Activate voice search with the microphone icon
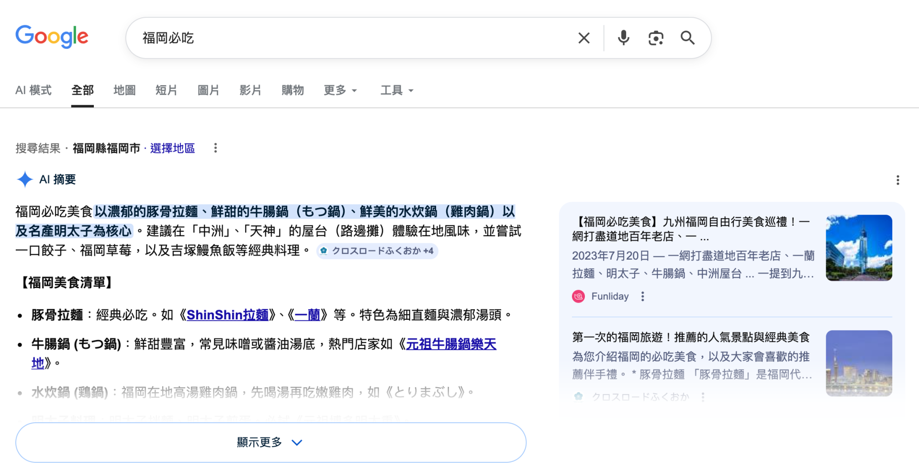Image resolution: width=919 pixels, height=470 pixels. 623,37
